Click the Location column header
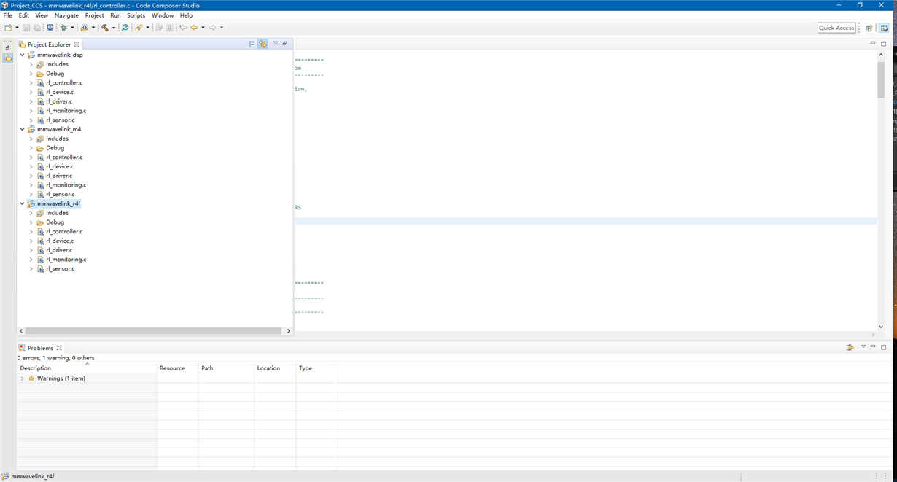Viewport: 897px width, 482px height. [275, 368]
